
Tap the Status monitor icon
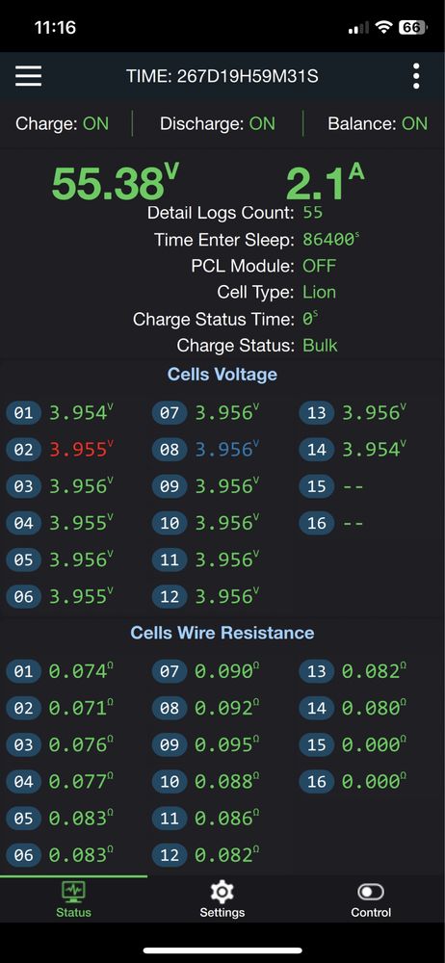click(74, 891)
